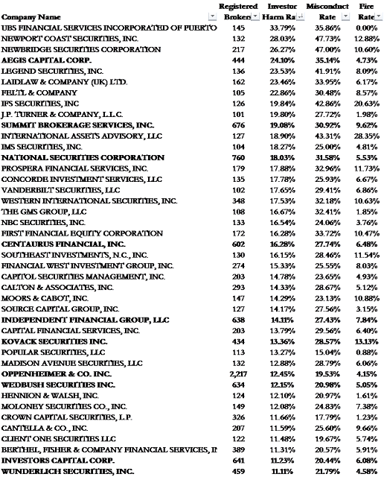Select SOUTHEAST INVESTMENTS, N.C., INC. cell
The image size is (384, 477).
[74, 255]
